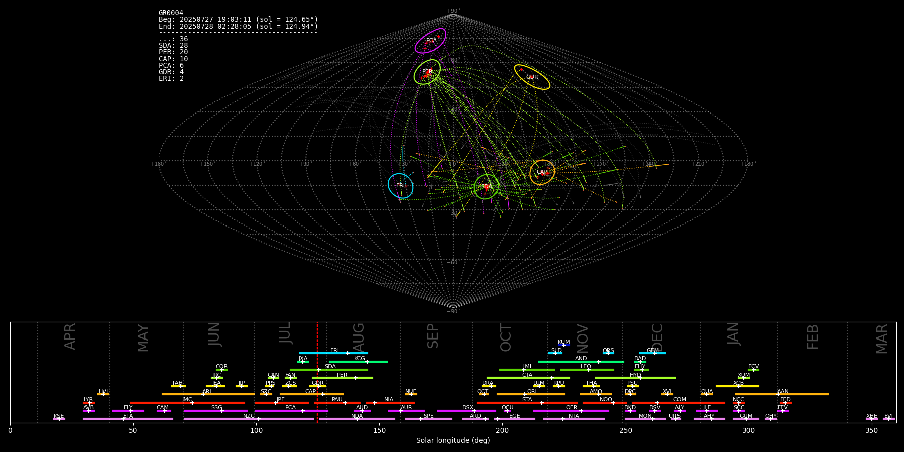Click the 'SDA: 28' count entry
Screen dimensions: 904x452
click(173, 46)
